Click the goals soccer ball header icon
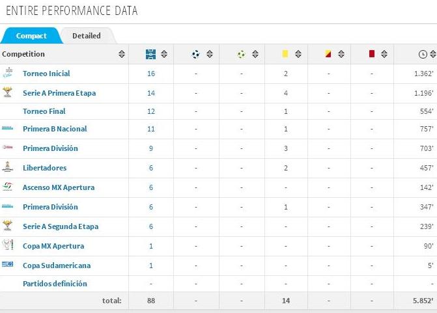 point(196,54)
